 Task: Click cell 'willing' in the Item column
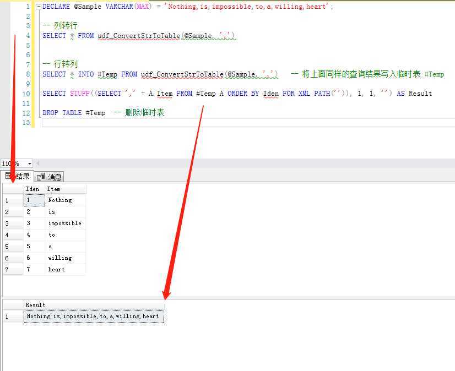pos(66,258)
